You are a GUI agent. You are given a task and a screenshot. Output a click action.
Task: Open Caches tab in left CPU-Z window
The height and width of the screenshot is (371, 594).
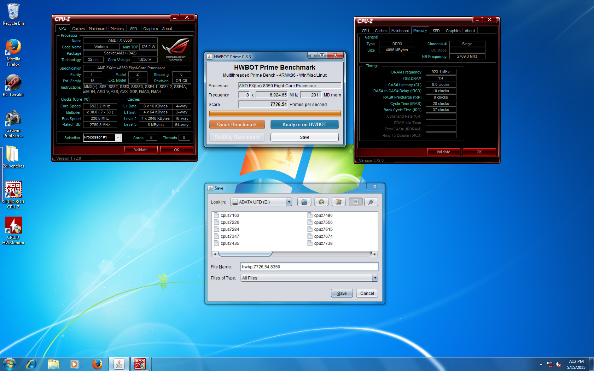78,29
